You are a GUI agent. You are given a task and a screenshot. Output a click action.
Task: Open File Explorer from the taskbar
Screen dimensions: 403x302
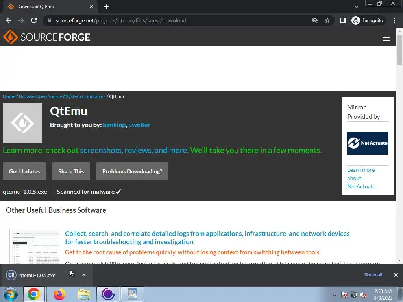[84, 294]
